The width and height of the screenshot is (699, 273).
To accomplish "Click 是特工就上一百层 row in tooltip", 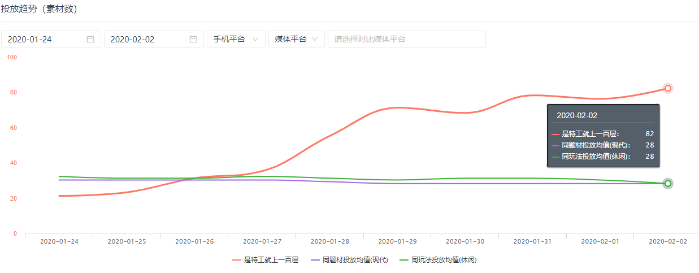I will click(x=602, y=134).
